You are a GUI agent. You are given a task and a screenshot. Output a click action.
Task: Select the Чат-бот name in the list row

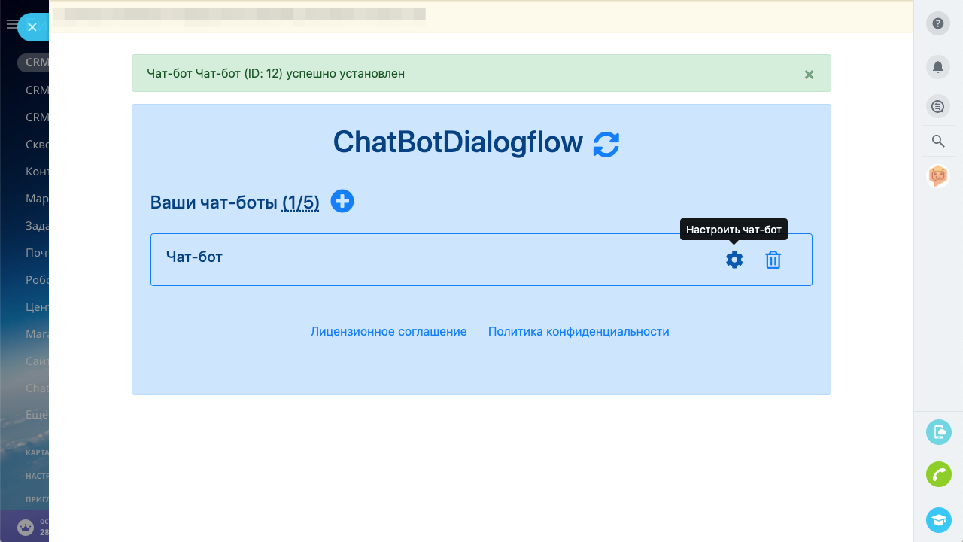click(194, 257)
